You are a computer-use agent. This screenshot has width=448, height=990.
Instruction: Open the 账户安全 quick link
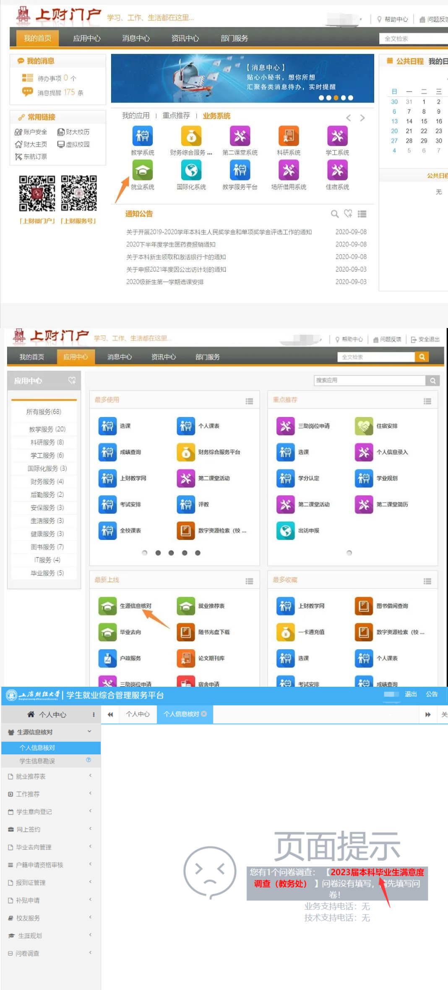(31, 132)
